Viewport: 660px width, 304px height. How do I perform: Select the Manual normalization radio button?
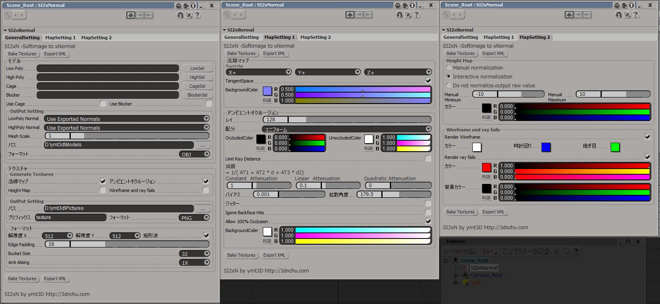tap(448, 68)
